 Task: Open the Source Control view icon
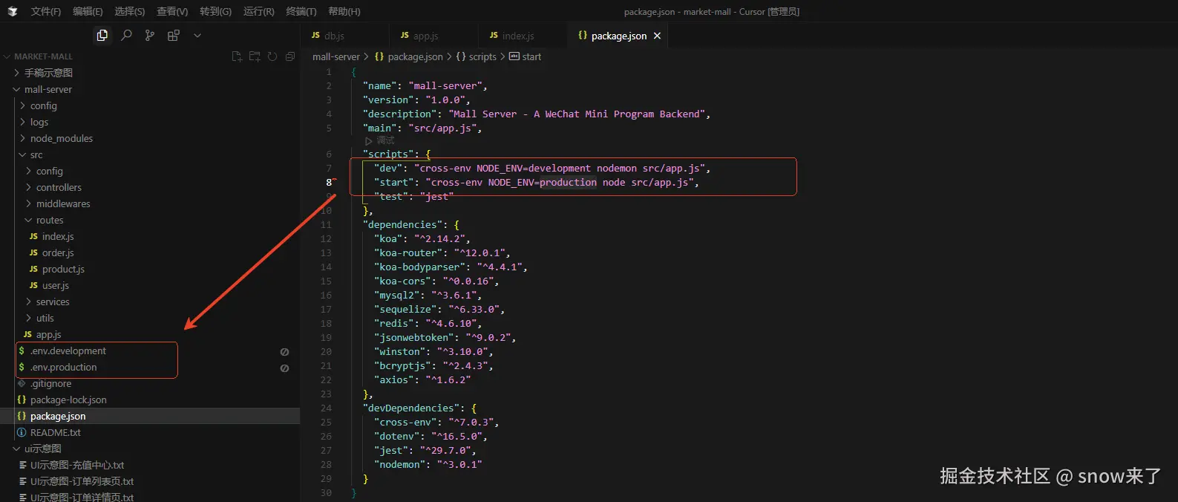coord(150,35)
